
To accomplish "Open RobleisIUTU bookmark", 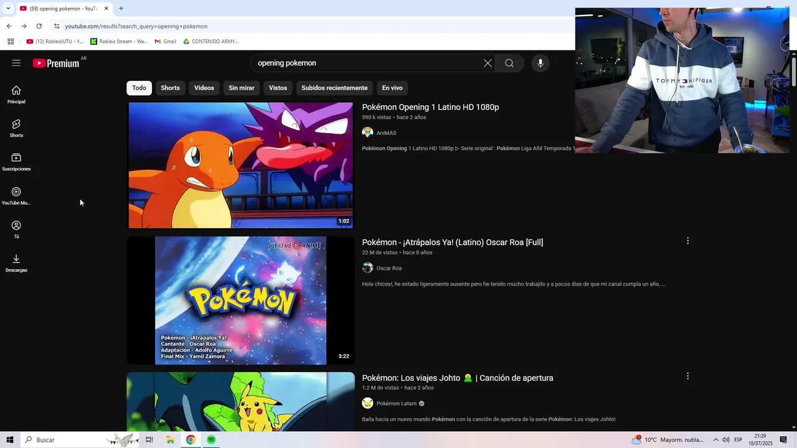I will [x=55, y=41].
